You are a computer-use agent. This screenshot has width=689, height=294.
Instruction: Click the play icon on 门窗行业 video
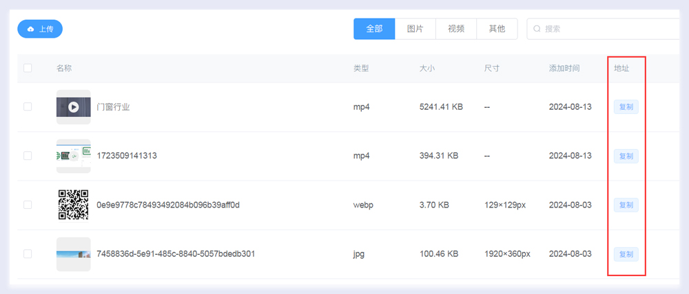click(74, 106)
